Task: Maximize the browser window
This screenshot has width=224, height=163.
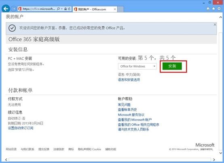Action: point(210,2)
